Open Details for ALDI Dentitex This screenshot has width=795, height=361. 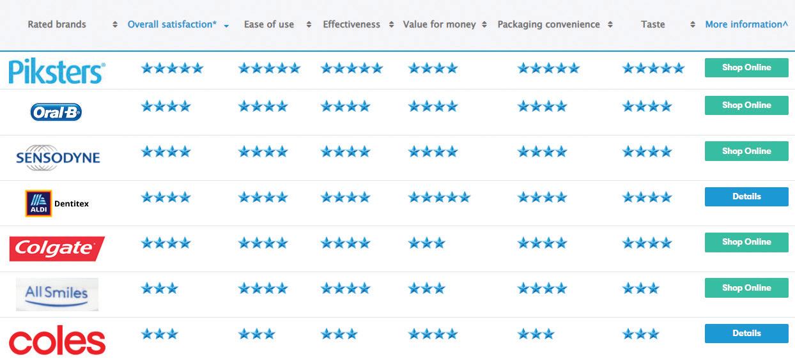click(x=746, y=197)
